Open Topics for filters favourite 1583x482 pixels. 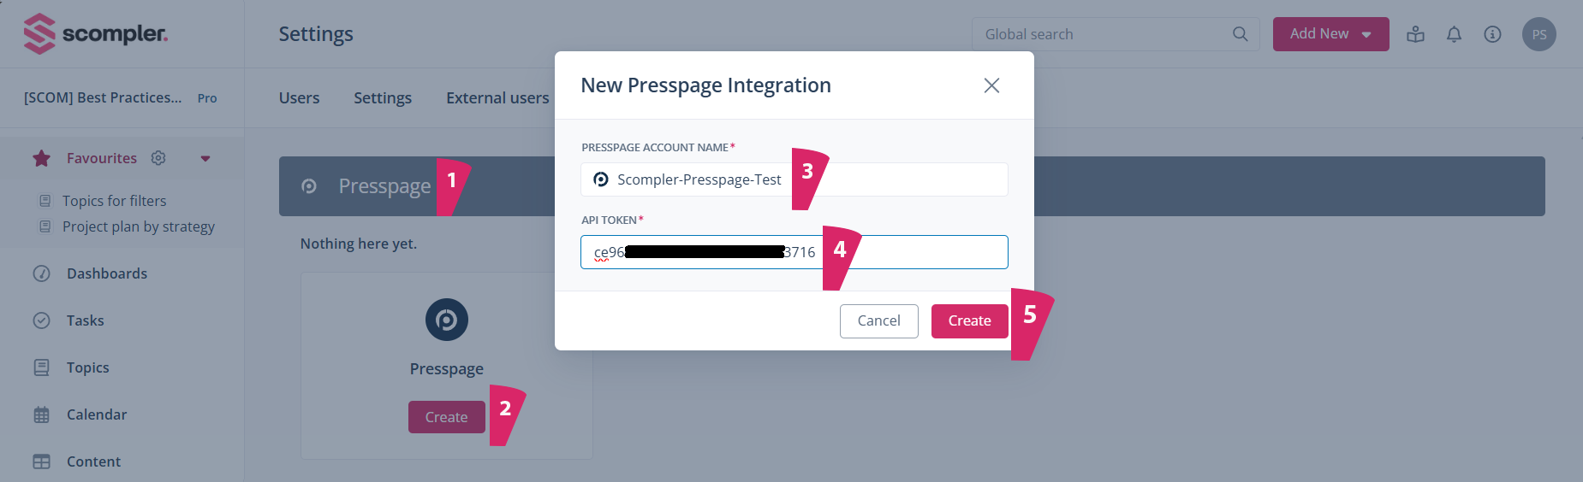click(114, 201)
